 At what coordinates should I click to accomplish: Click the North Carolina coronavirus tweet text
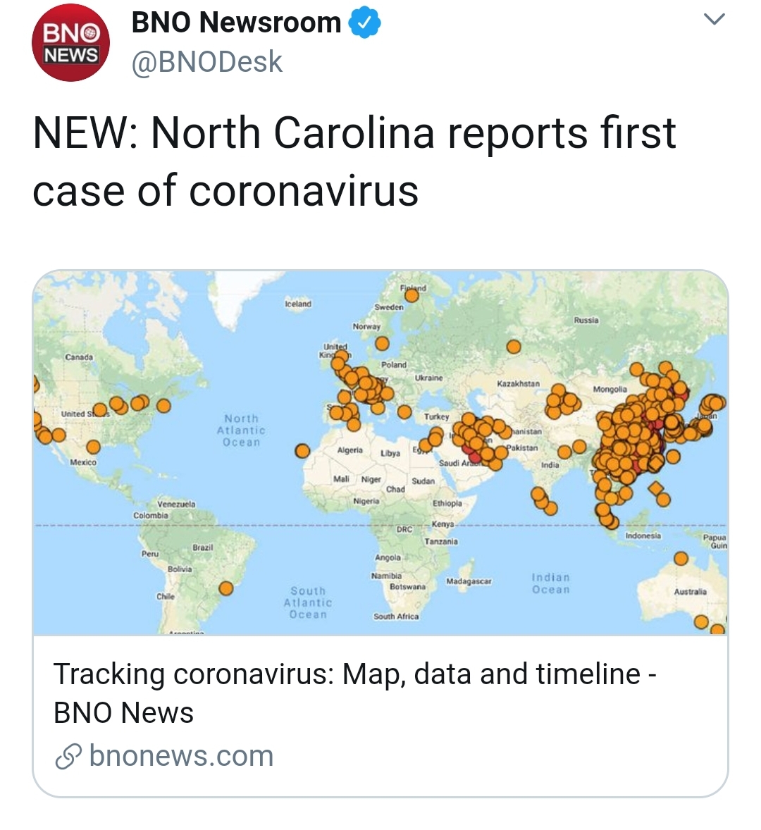(354, 161)
